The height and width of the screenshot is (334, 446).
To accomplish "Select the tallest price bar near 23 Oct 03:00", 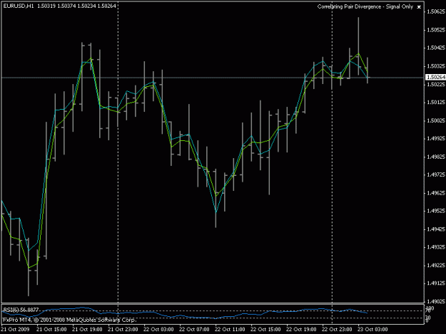I will 358,47.
